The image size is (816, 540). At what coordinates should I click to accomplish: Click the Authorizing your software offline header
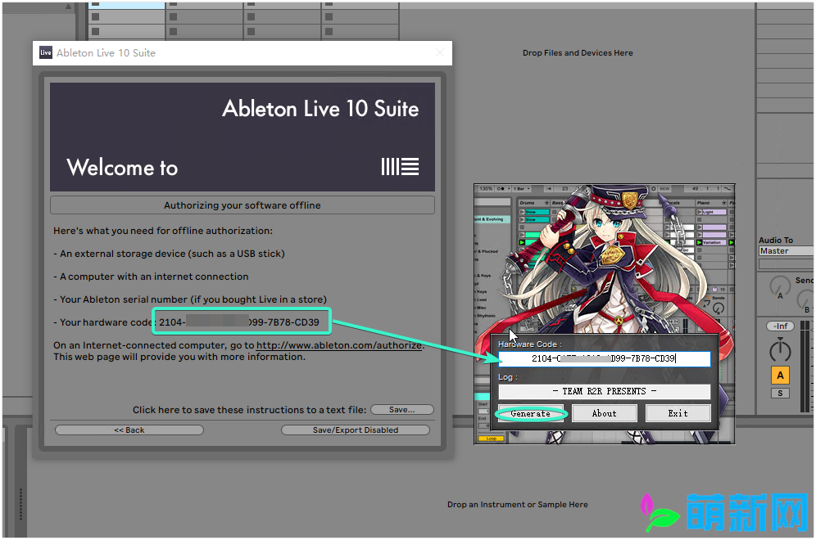(x=242, y=205)
